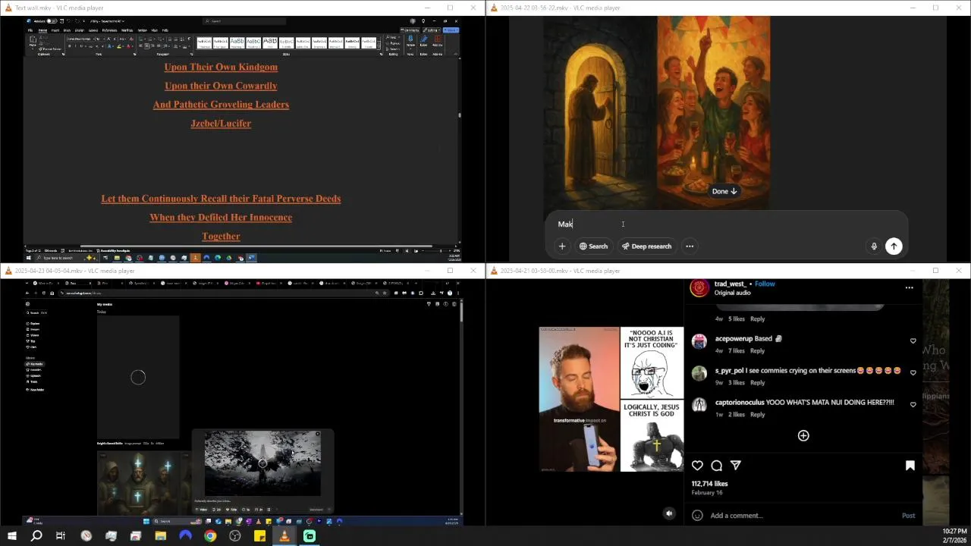Click the Share button in Word

(x=451, y=30)
